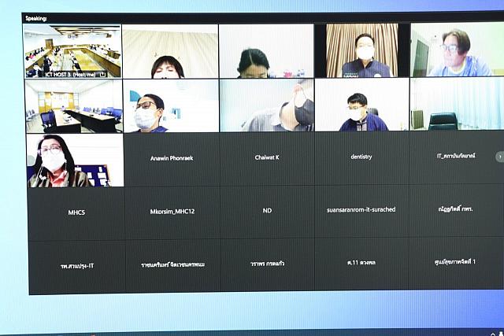The height and width of the screenshot is (336, 504).
Task: Click the วราพร กรดแก้ว participant tile
Action: (267, 264)
